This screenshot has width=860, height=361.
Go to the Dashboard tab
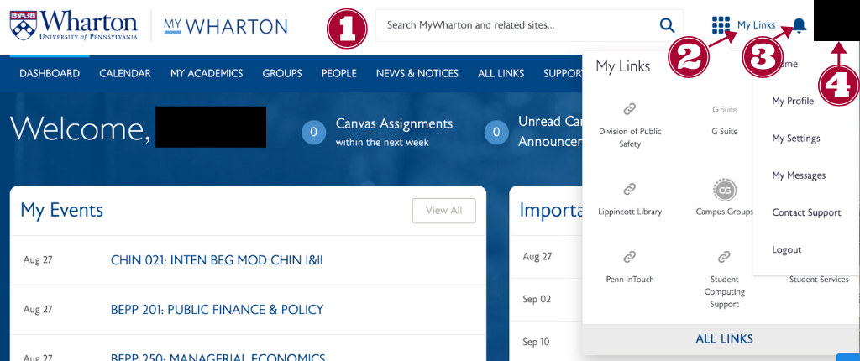50,74
